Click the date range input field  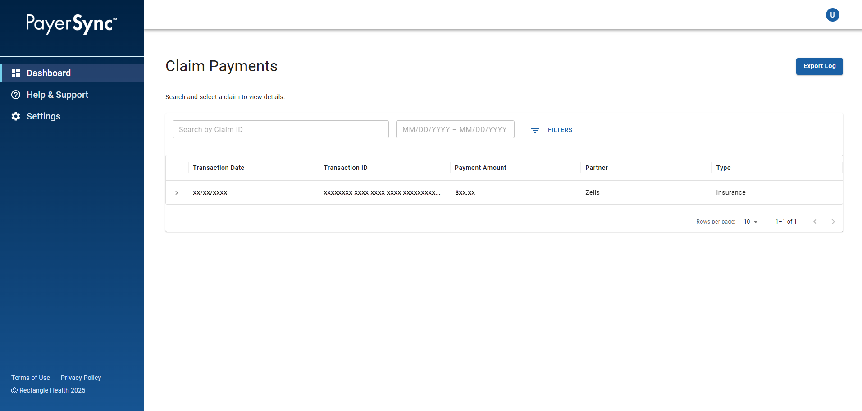[x=455, y=129]
